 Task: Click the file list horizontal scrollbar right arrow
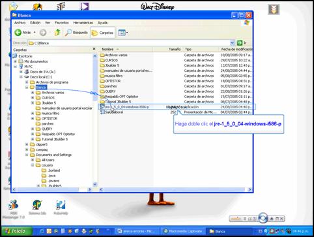[250, 189]
